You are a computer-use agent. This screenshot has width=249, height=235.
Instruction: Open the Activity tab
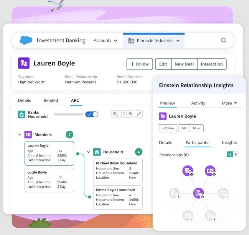tap(198, 103)
